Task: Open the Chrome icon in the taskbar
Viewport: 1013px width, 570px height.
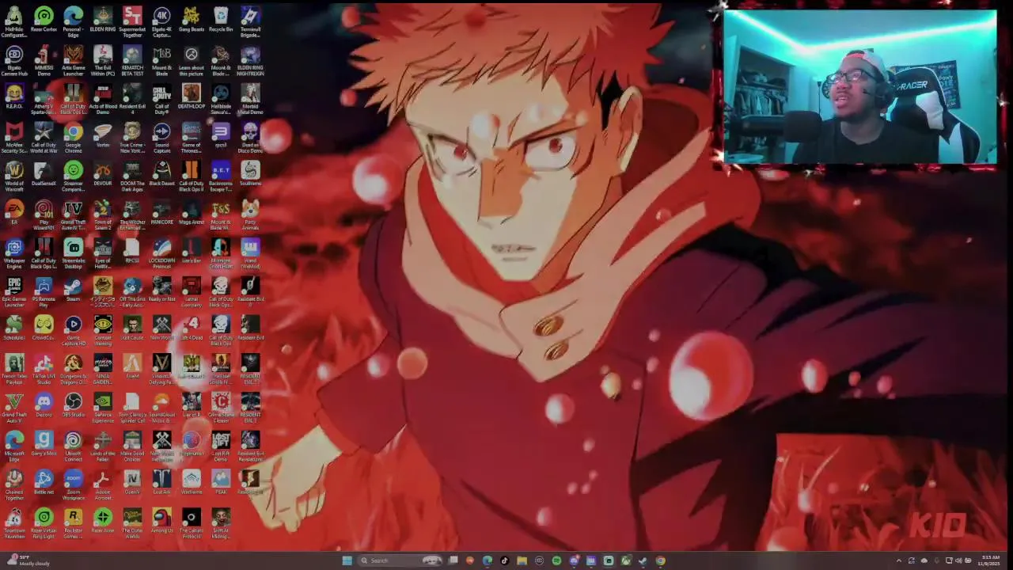Action: (660, 560)
